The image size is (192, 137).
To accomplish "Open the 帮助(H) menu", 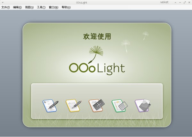I will coord(66,7).
